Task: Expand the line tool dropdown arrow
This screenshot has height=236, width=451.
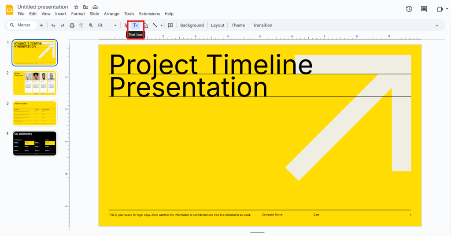Action: pos(162,26)
